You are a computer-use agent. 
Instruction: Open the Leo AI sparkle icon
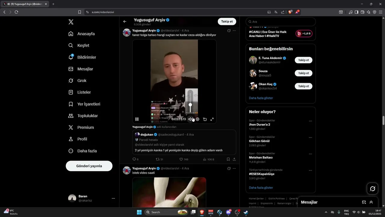(368, 12)
